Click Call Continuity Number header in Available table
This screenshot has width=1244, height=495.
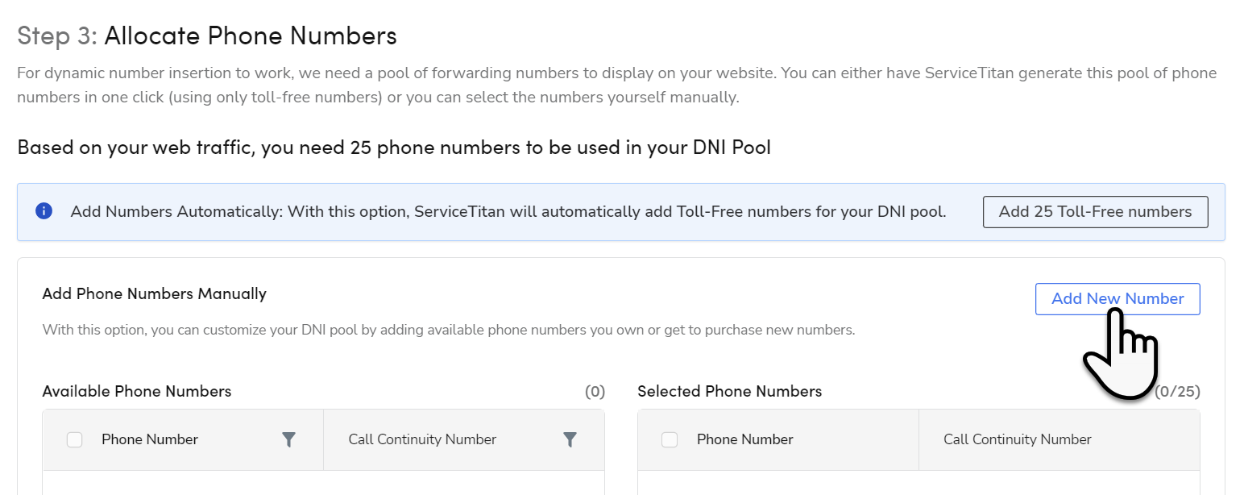point(422,439)
